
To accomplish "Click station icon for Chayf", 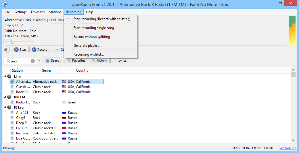I will point(12,118).
